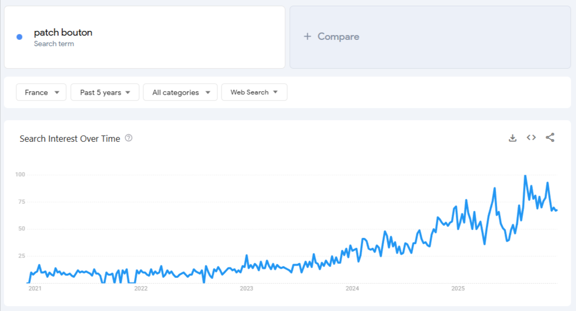This screenshot has width=576, height=311.
Task: Expand the Past 5 years time range selector
Action: click(104, 92)
